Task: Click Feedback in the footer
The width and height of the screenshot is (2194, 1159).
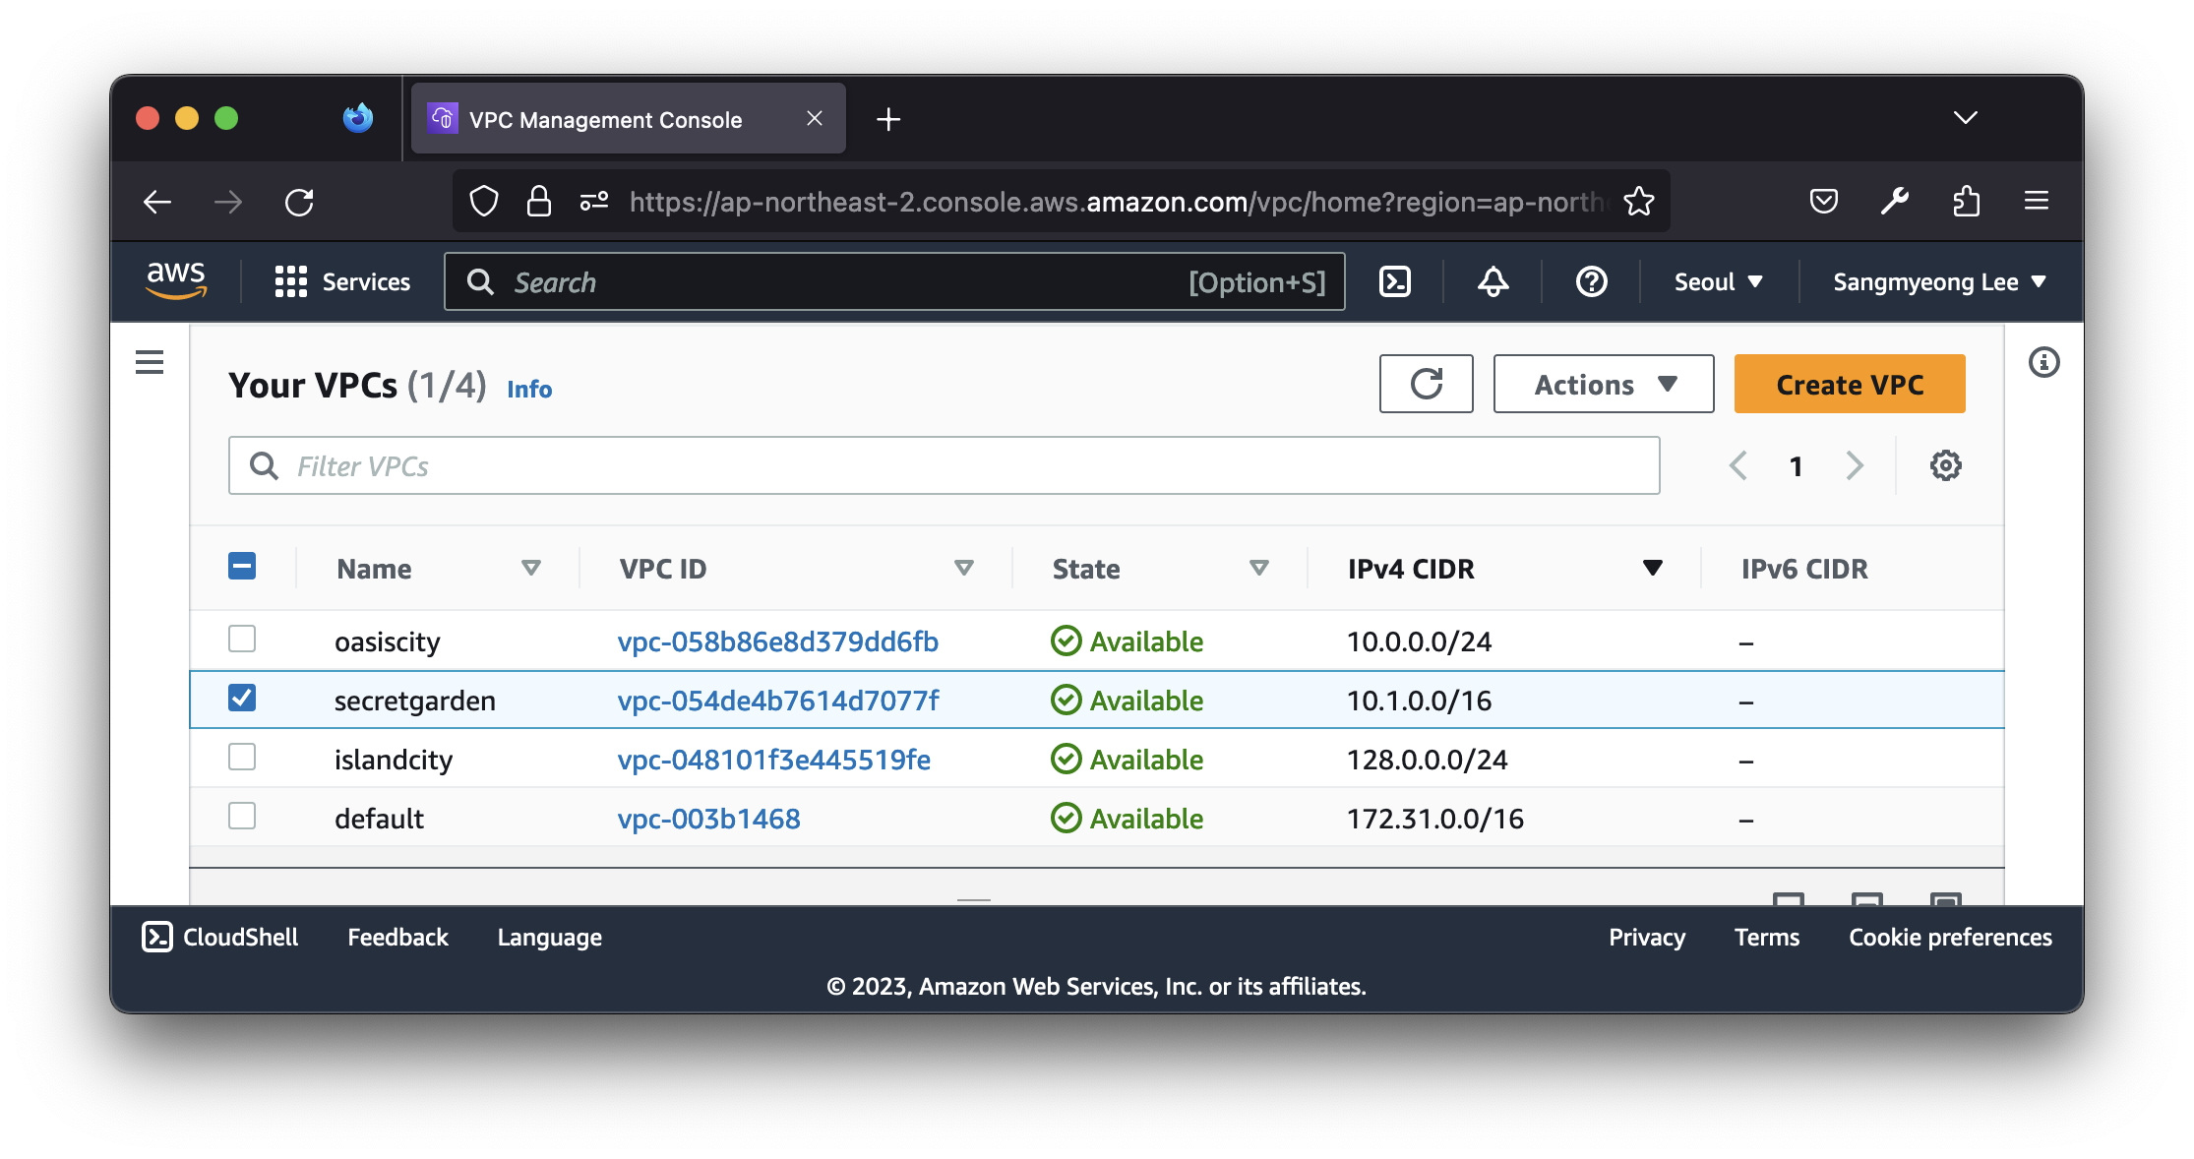Action: [x=397, y=937]
